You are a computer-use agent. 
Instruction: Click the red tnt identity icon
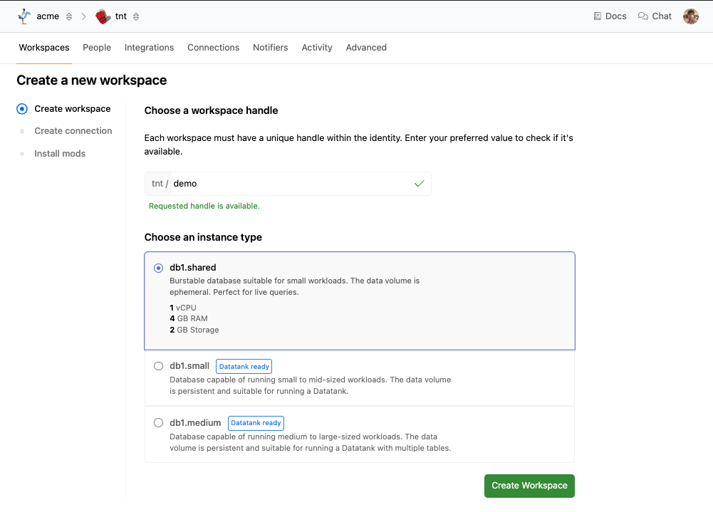point(103,16)
